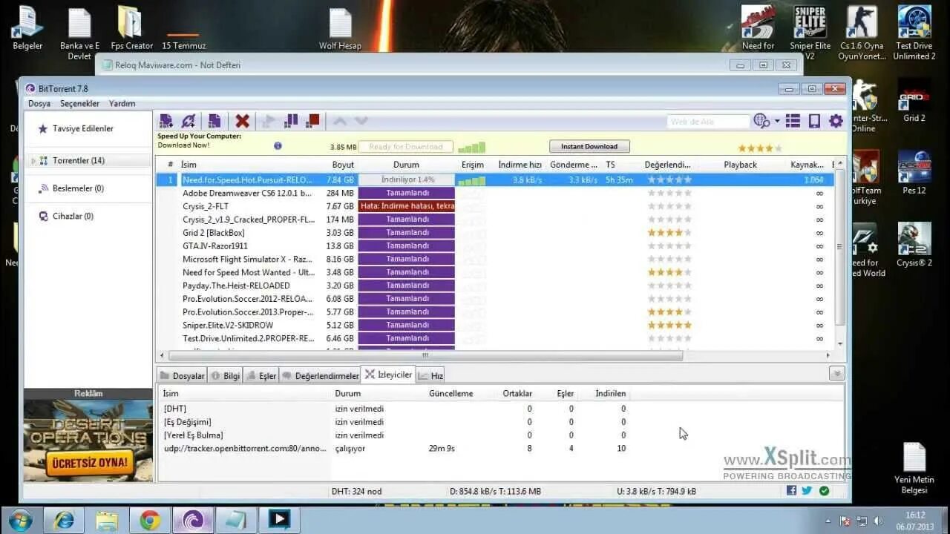Click the Start torrent arrow icon
This screenshot has width=950, height=534.
(269, 121)
